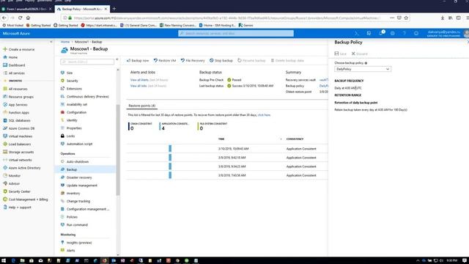
Task: Click Discard in Backup Policy panel
Action: 359,54
